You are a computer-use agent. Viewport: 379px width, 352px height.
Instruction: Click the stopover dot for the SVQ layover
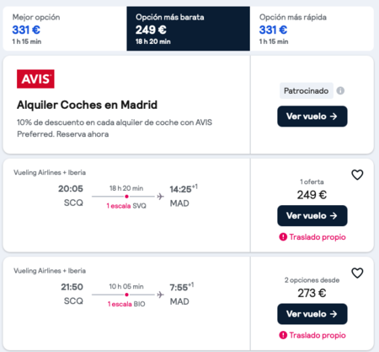pos(126,197)
